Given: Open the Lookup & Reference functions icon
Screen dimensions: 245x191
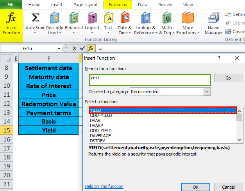Looking at the screenshot, I should [146, 18].
